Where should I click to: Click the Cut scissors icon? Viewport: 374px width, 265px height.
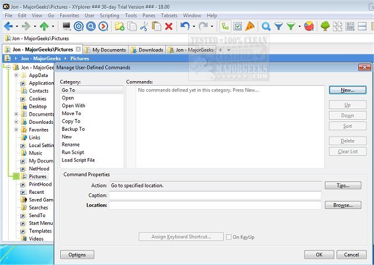point(144,26)
